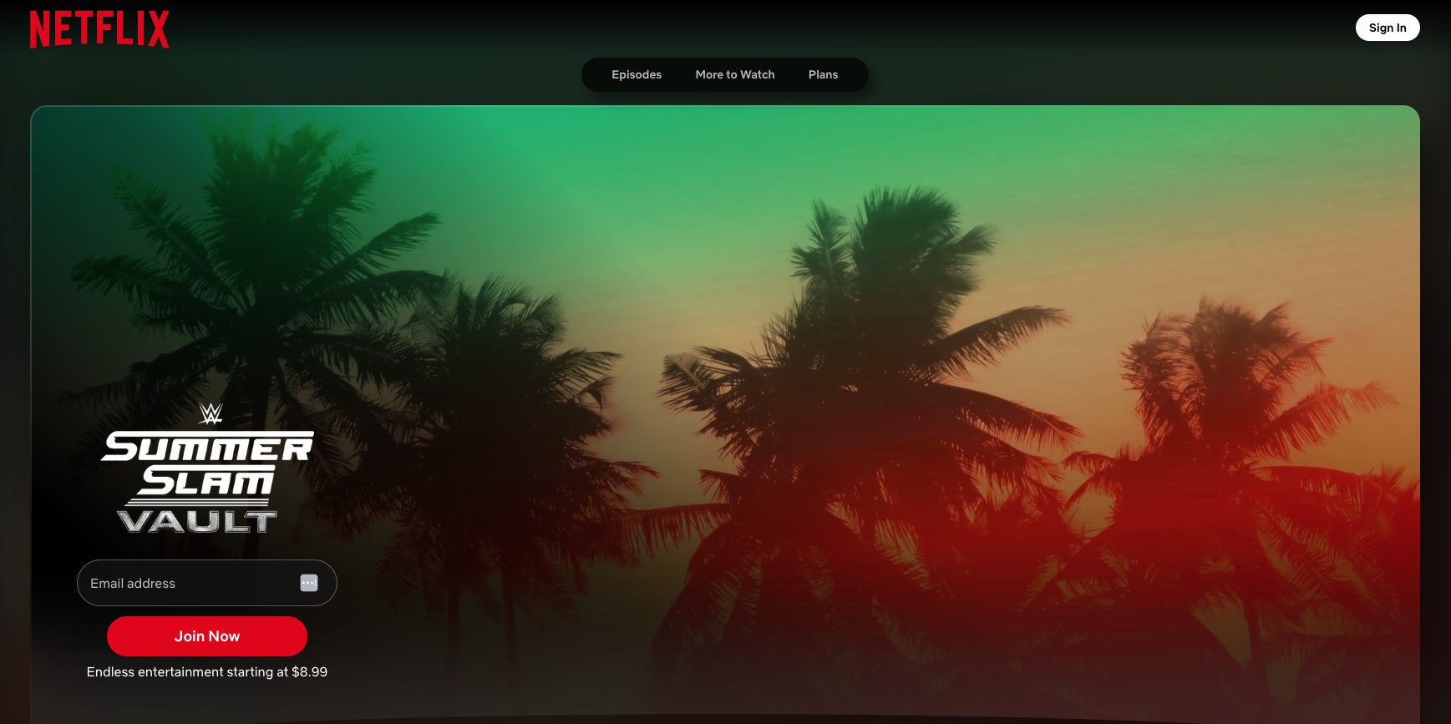The height and width of the screenshot is (724, 1451).
Task: Focus the Email address input field
Action: point(207,583)
